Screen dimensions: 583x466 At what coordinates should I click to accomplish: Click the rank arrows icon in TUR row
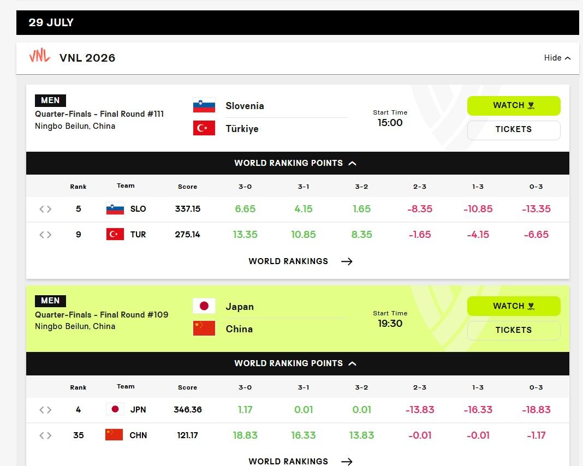(x=45, y=235)
